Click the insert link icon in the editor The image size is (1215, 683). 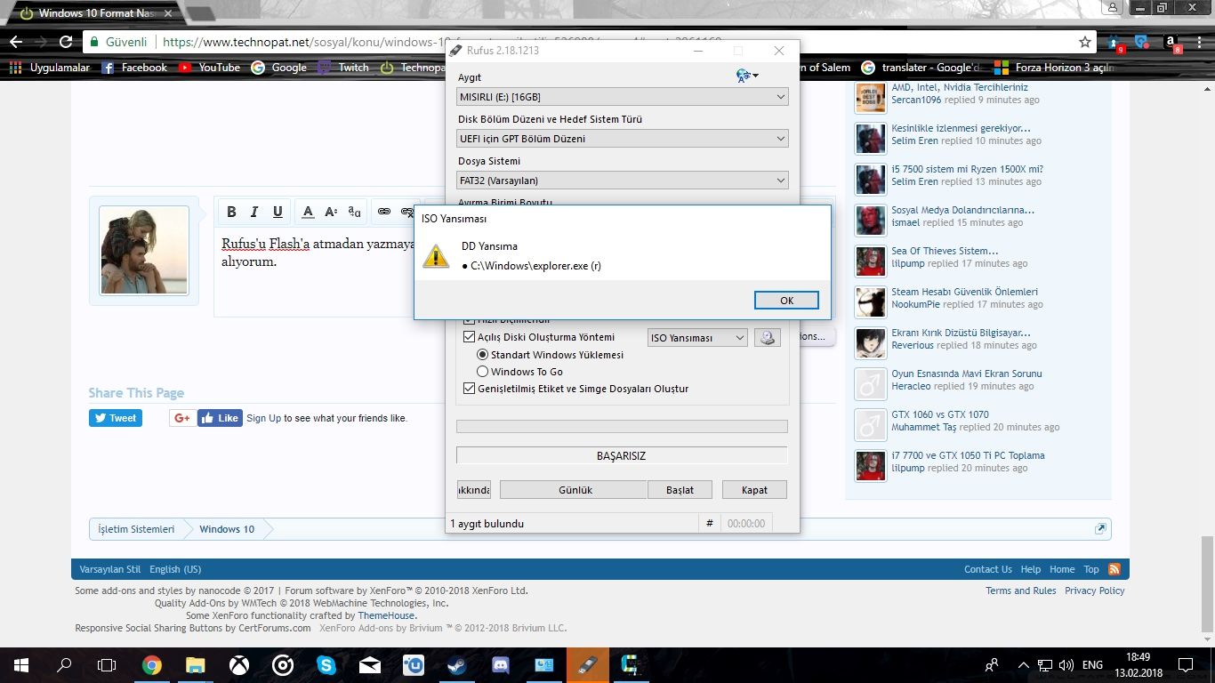point(384,212)
